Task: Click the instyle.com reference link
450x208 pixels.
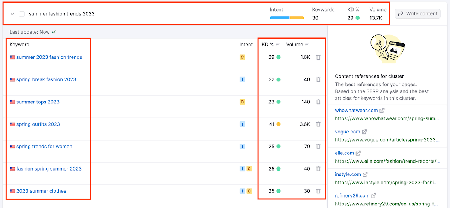Action: (x=348, y=174)
